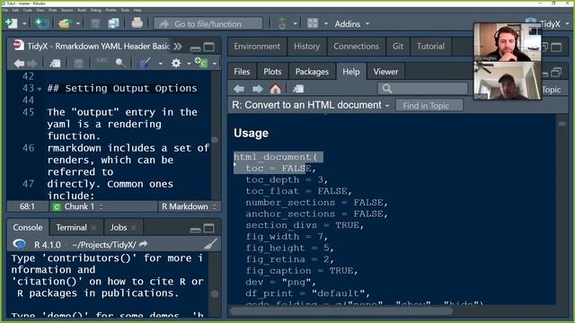Show more source tabs with double chevron
Viewport: 575px width, 323px height.
point(178,47)
